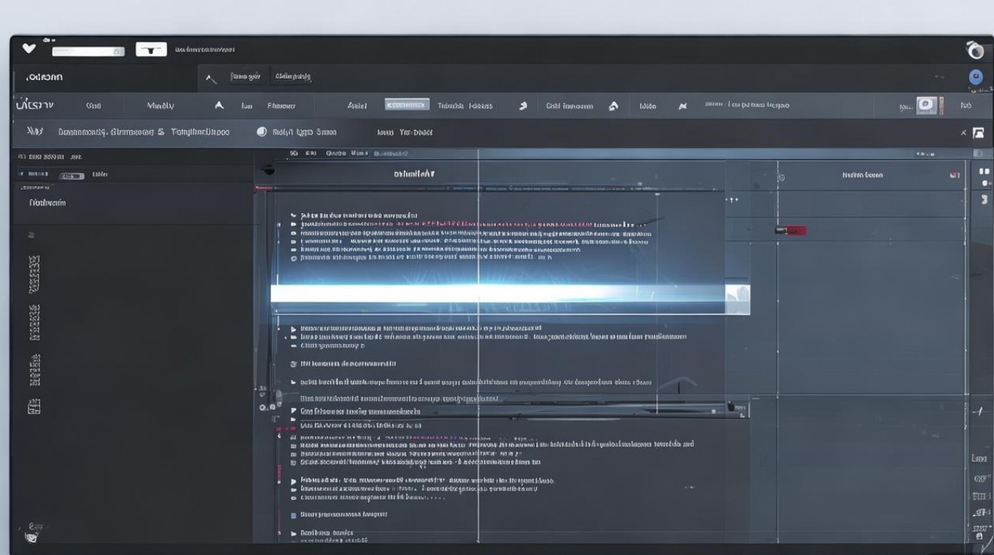Expand the first list item's triangle arrow

click(294, 215)
